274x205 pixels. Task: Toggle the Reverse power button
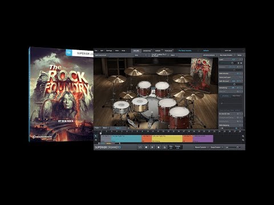238,67
